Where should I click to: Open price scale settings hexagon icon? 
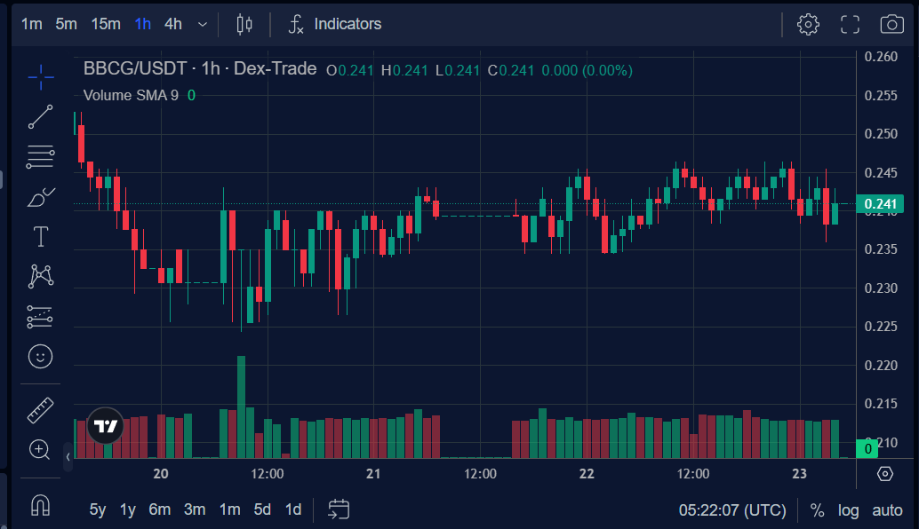tap(885, 473)
